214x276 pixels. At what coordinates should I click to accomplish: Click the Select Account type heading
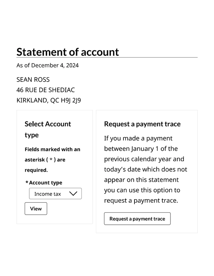point(48,129)
